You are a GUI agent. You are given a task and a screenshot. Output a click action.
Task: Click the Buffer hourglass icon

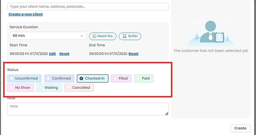coord(124,36)
